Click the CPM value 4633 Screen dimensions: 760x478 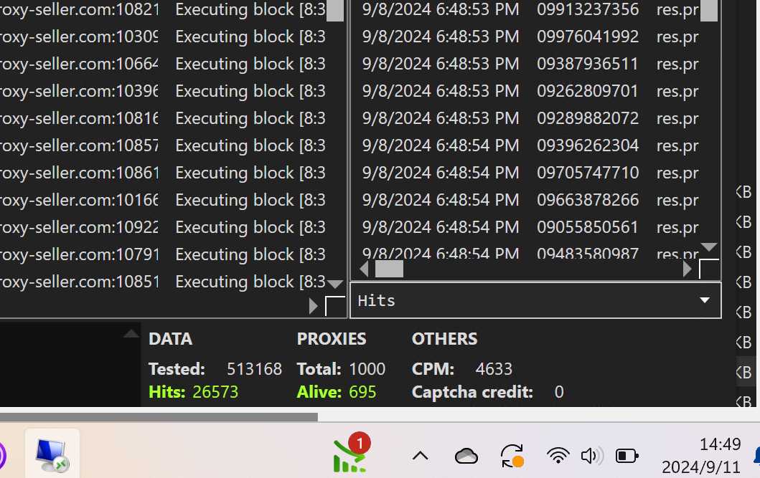coord(494,368)
